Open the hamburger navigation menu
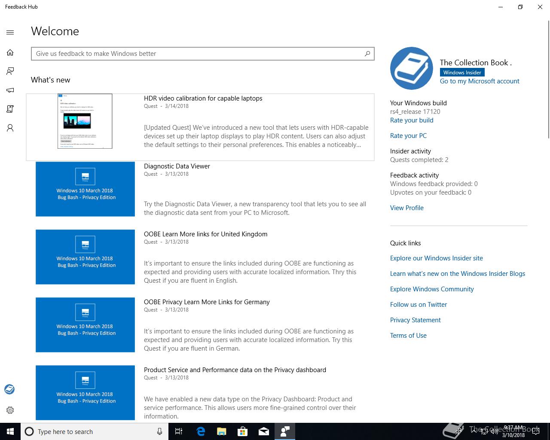550x440 pixels. [10, 32]
